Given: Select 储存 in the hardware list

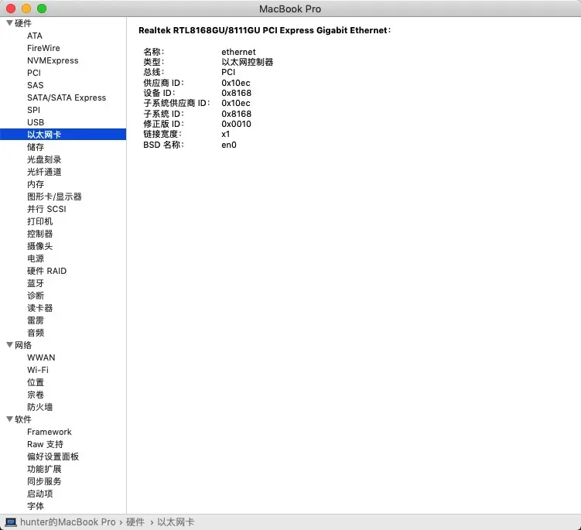Looking at the screenshot, I should [36, 147].
